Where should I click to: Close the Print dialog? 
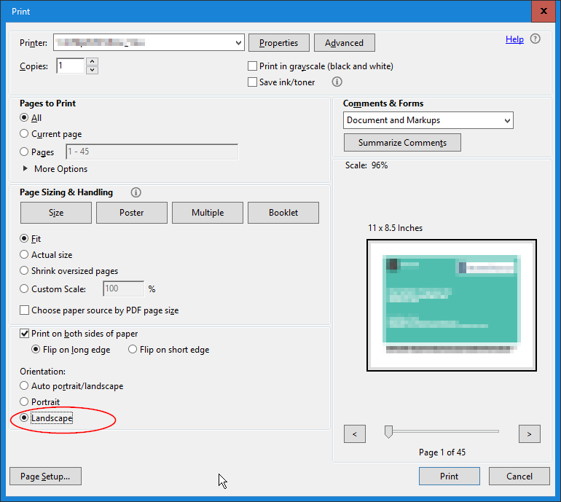[544, 11]
